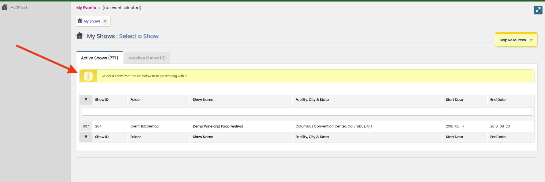Click the bottom Show ID footer header
The height and width of the screenshot is (182, 545).
click(109, 137)
